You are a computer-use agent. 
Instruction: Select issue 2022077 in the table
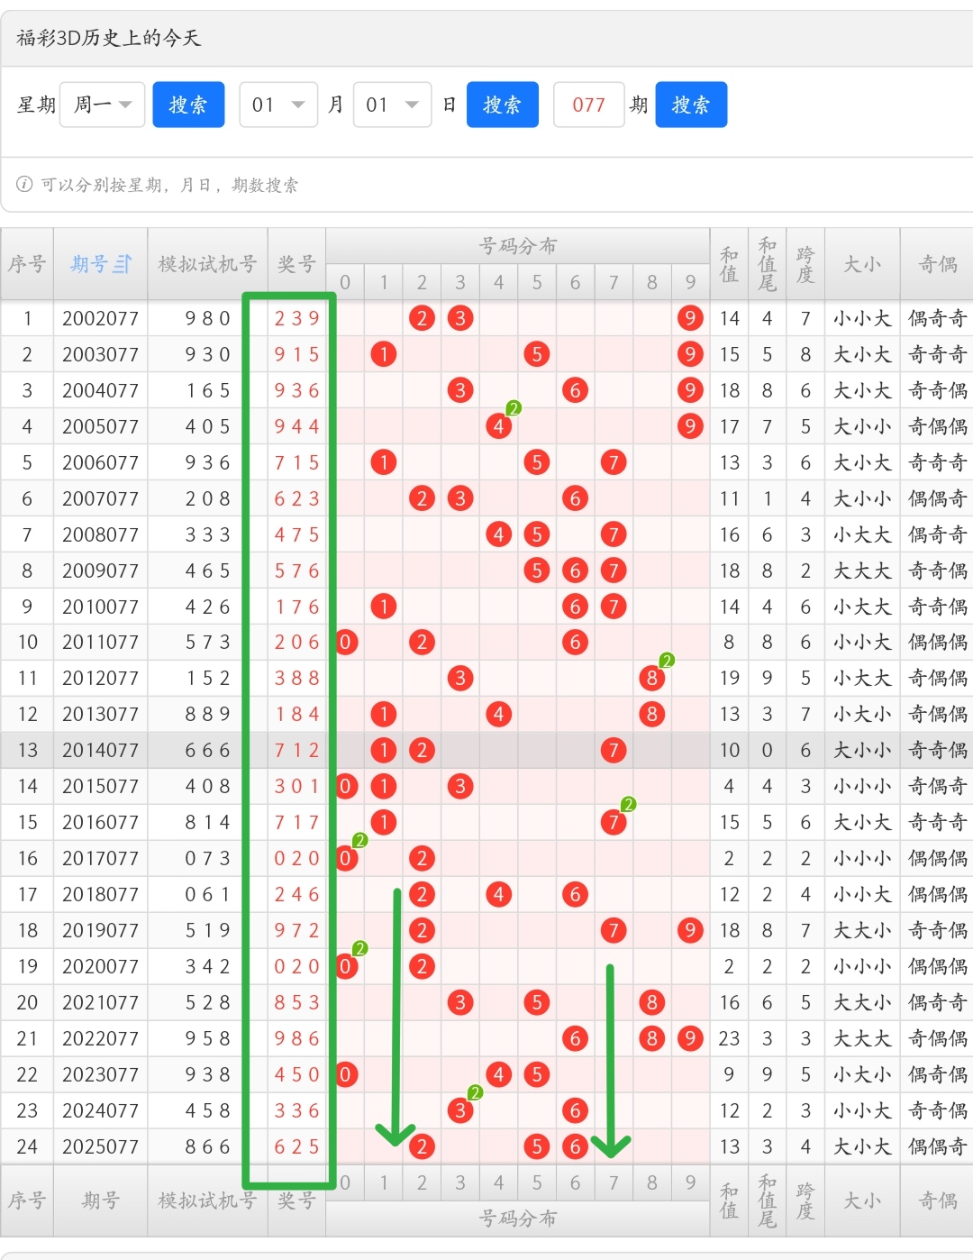[x=100, y=1038]
